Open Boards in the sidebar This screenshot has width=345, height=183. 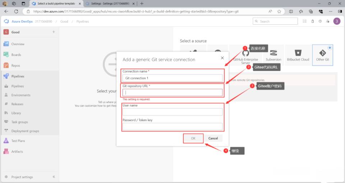click(16, 55)
